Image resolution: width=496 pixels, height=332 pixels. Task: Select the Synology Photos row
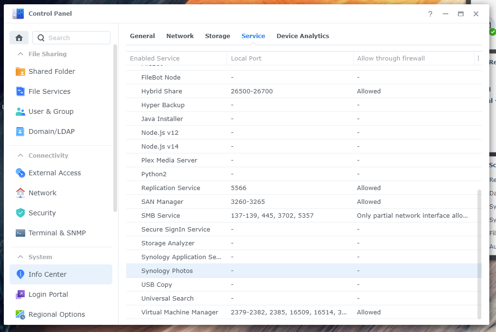304,271
